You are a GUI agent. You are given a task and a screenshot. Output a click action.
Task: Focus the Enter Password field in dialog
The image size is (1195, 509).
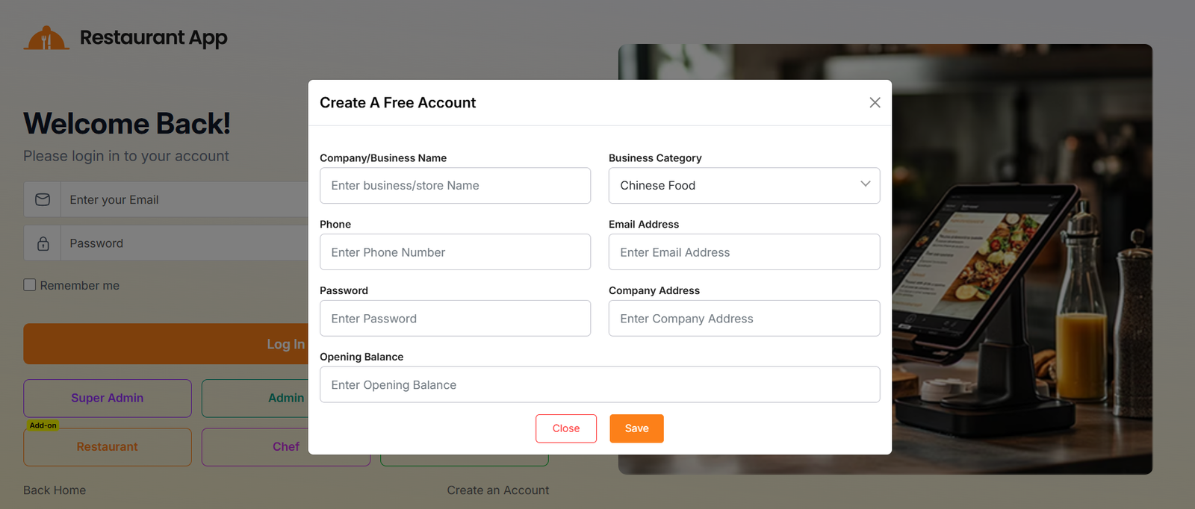(x=455, y=319)
